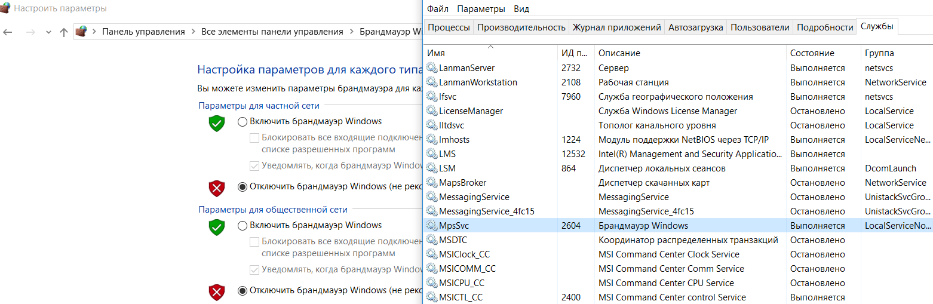Select the Диспетчер скачанных карт description
933x304 pixels.
pyautogui.click(x=654, y=183)
